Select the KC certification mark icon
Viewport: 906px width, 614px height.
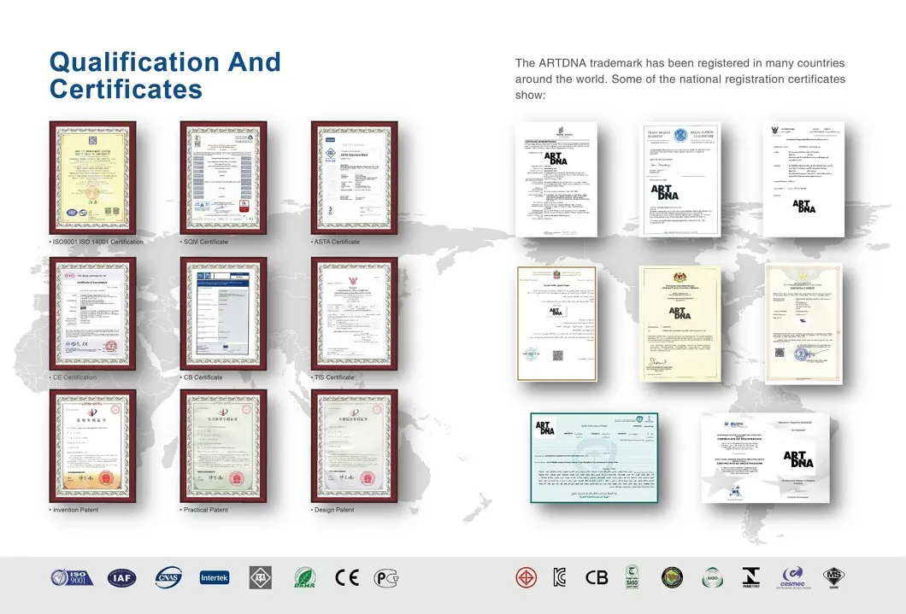point(561,577)
